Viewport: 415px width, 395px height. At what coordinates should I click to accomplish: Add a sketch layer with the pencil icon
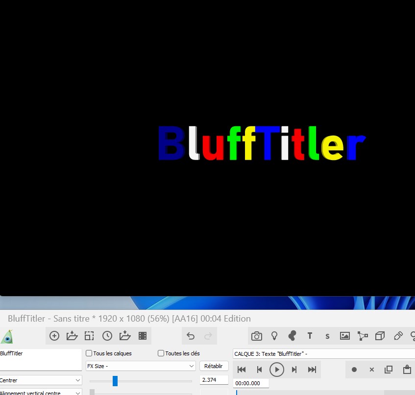398,336
